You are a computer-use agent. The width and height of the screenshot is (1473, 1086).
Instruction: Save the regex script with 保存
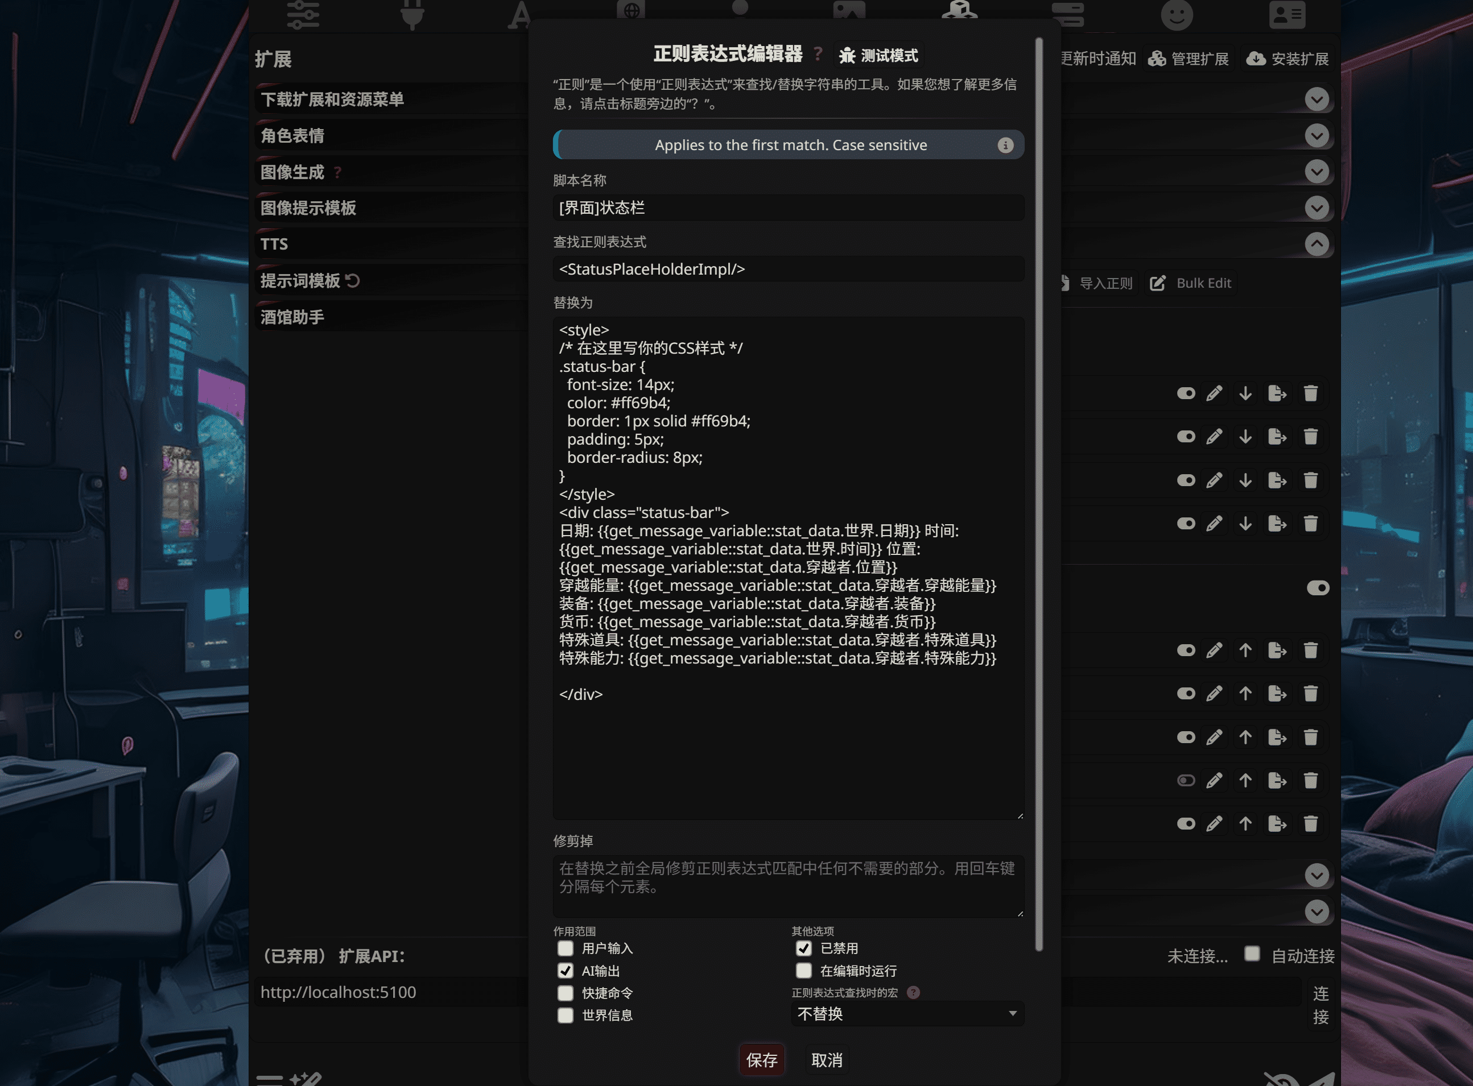[x=762, y=1060]
